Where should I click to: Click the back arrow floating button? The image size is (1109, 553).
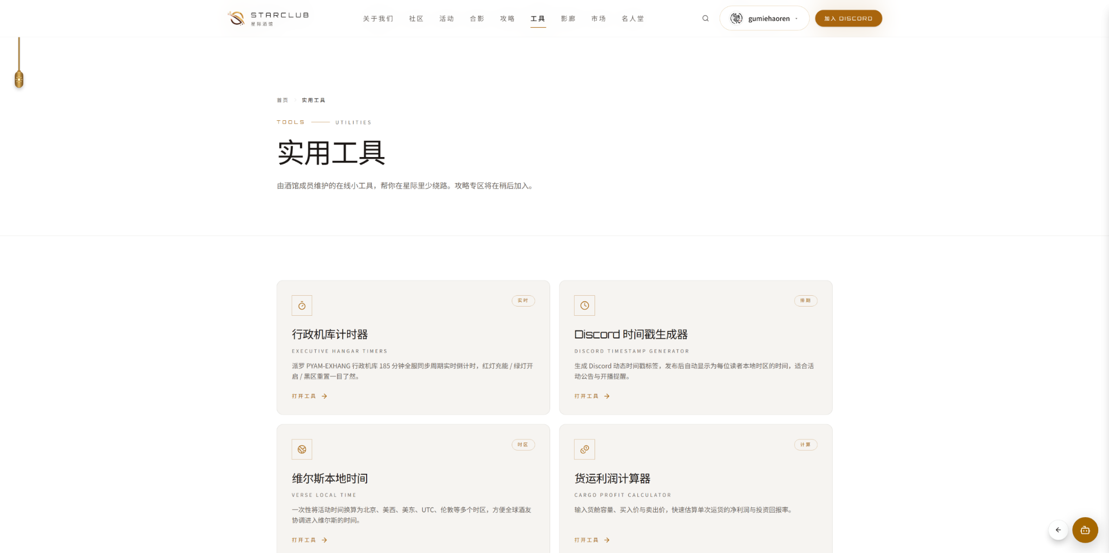click(1058, 530)
